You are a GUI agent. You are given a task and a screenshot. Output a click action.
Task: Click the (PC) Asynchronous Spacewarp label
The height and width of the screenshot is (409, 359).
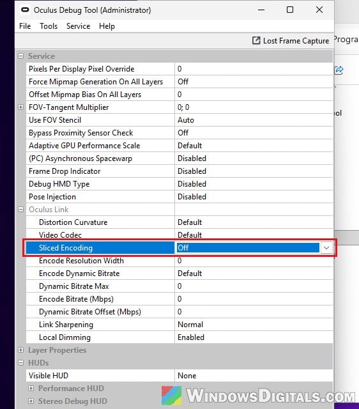(x=80, y=158)
